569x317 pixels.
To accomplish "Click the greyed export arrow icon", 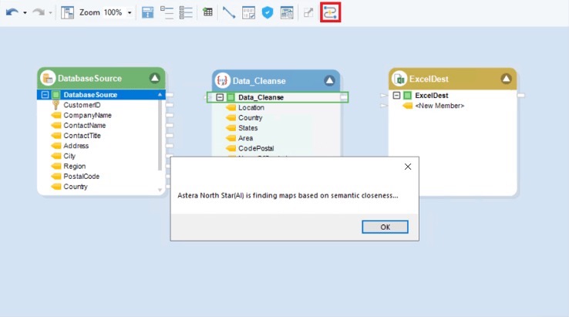I will pos(308,12).
